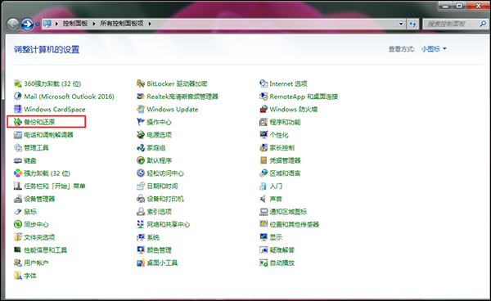Click the 用户帐户 icon
Screen dimensions: 491x301
(17, 263)
